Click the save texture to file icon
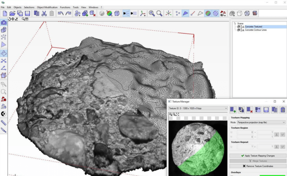 point(266,109)
